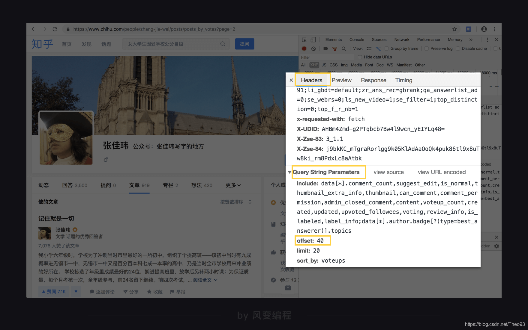The width and height of the screenshot is (528, 330).
Task: Clear network log icon
Action: [x=313, y=49]
